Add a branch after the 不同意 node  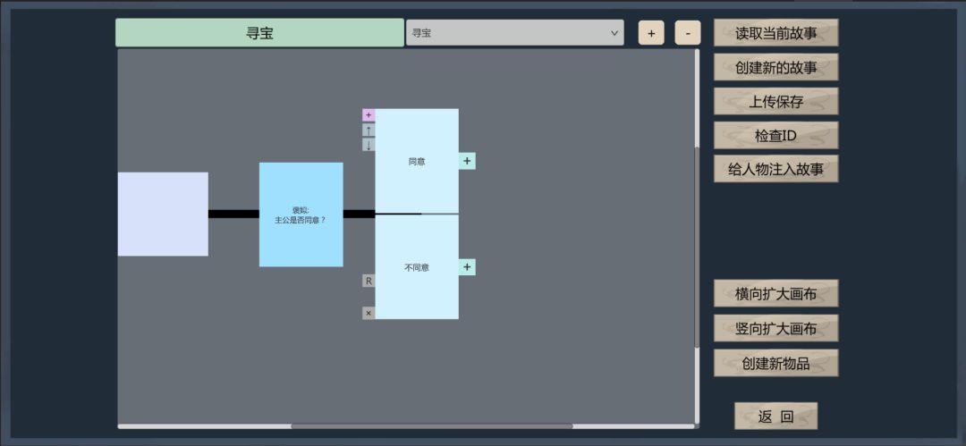click(467, 267)
